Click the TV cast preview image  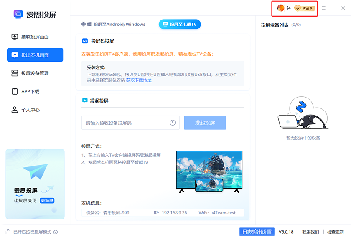pyautogui.click(x=209, y=171)
